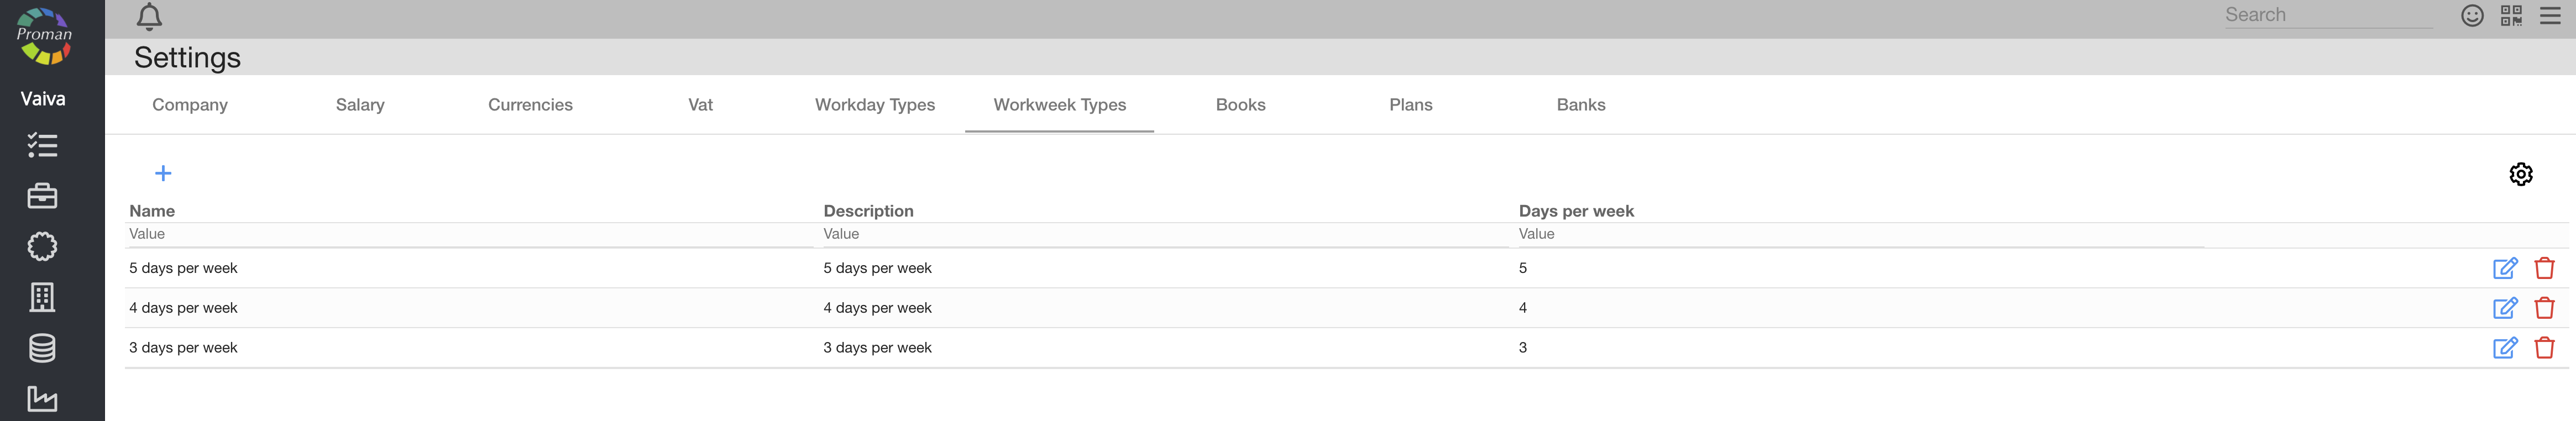The height and width of the screenshot is (421, 2576).
Task: Open the building icon in sidebar
Action: pos(42,297)
